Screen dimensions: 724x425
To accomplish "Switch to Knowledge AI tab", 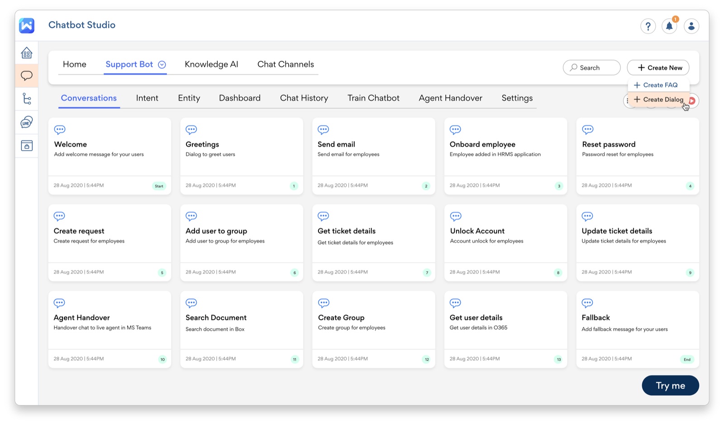I will [x=211, y=64].
